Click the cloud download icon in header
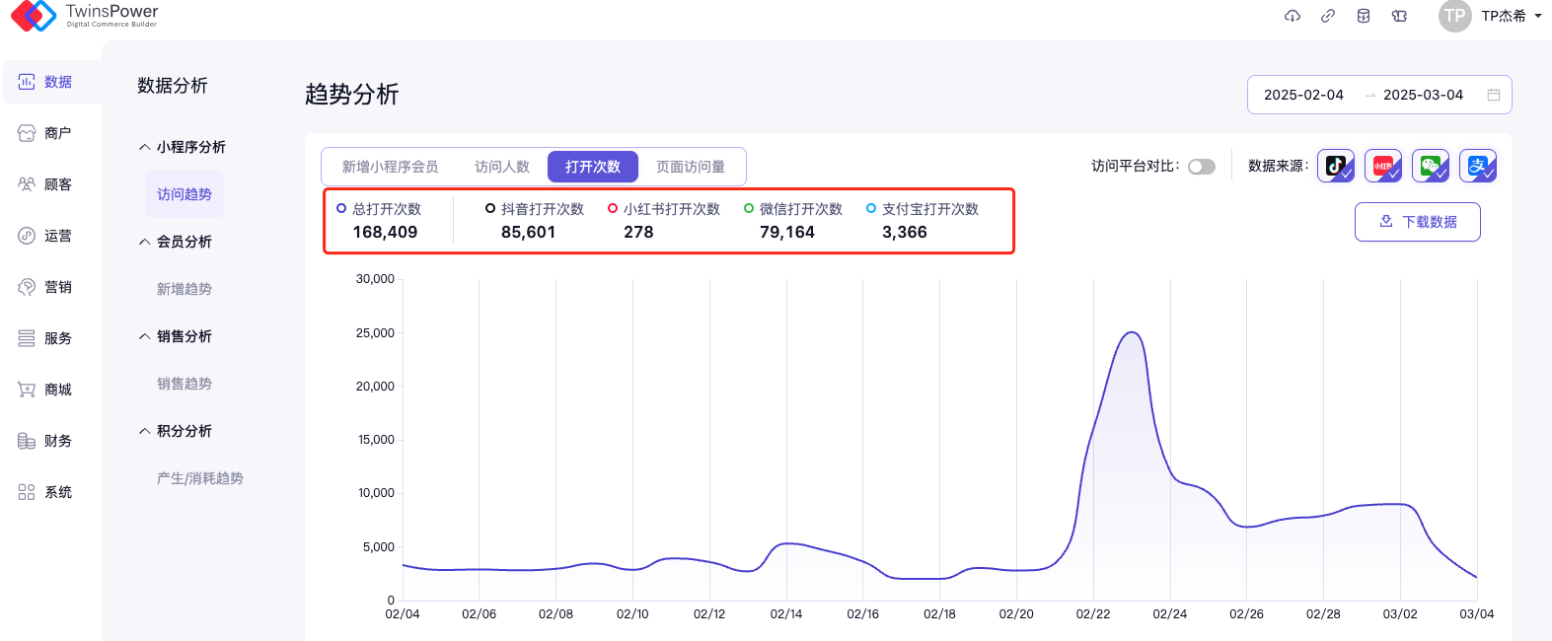The width and height of the screenshot is (1552, 641). [x=1293, y=16]
